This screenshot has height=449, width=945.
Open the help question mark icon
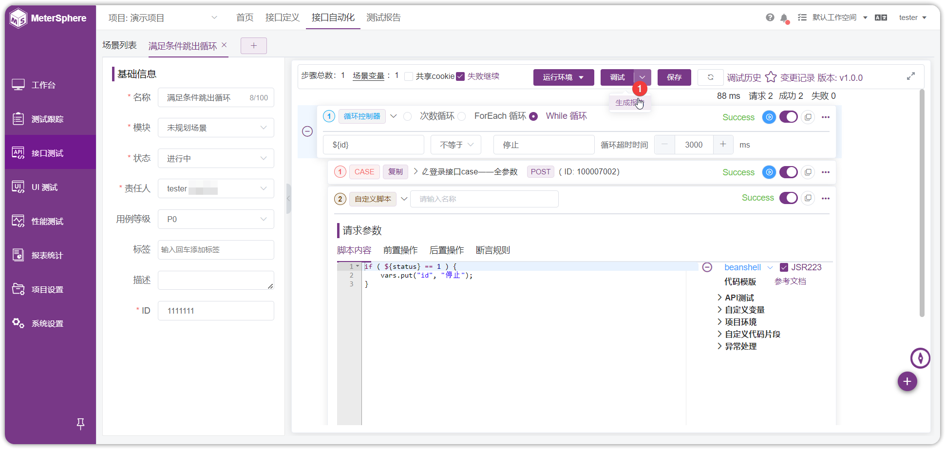pyautogui.click(x=770, y=18)
